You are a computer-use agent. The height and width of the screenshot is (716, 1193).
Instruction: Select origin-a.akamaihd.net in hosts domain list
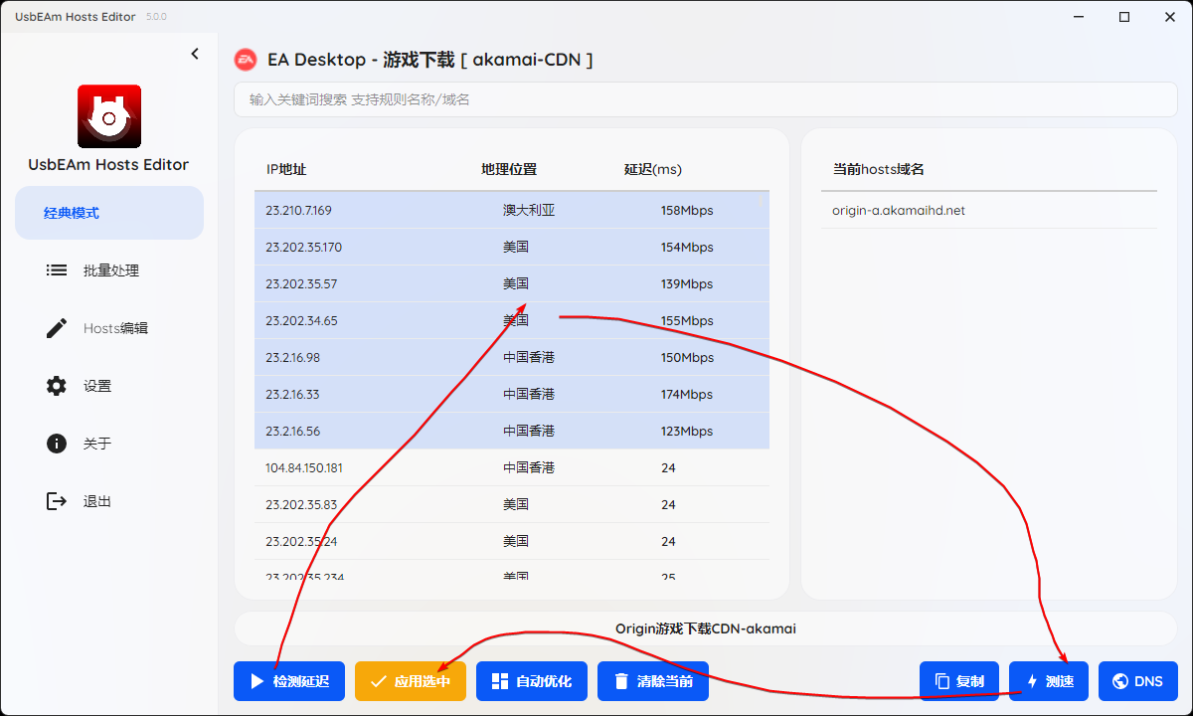(899, 211)
